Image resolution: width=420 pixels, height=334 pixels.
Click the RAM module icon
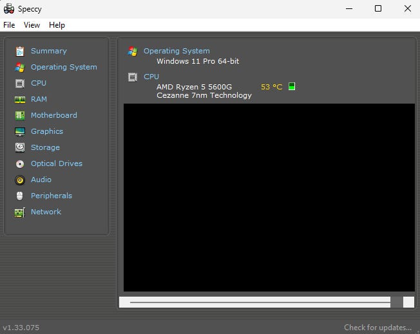[20, 100]
